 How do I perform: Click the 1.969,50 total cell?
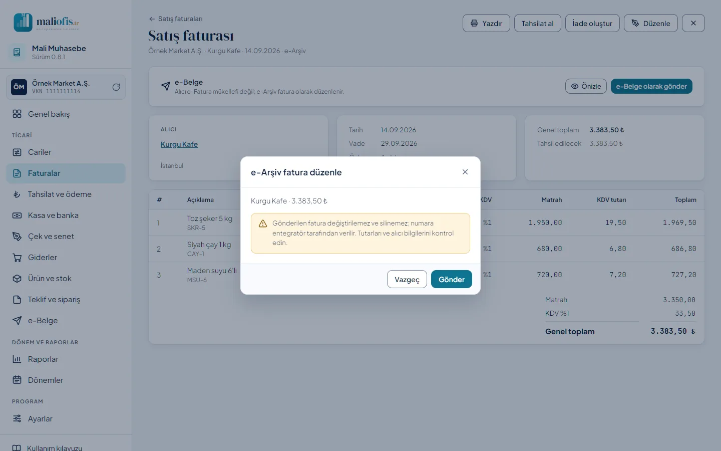click(679, 222)
